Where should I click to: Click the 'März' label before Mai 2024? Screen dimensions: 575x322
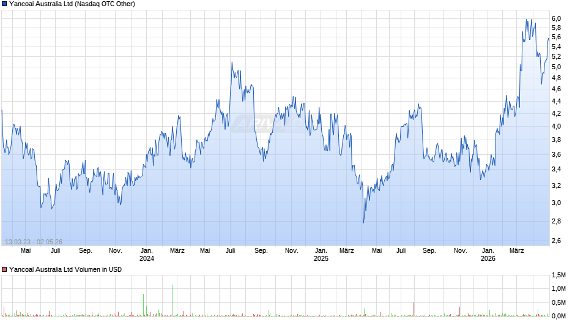[x=177, y=251]
